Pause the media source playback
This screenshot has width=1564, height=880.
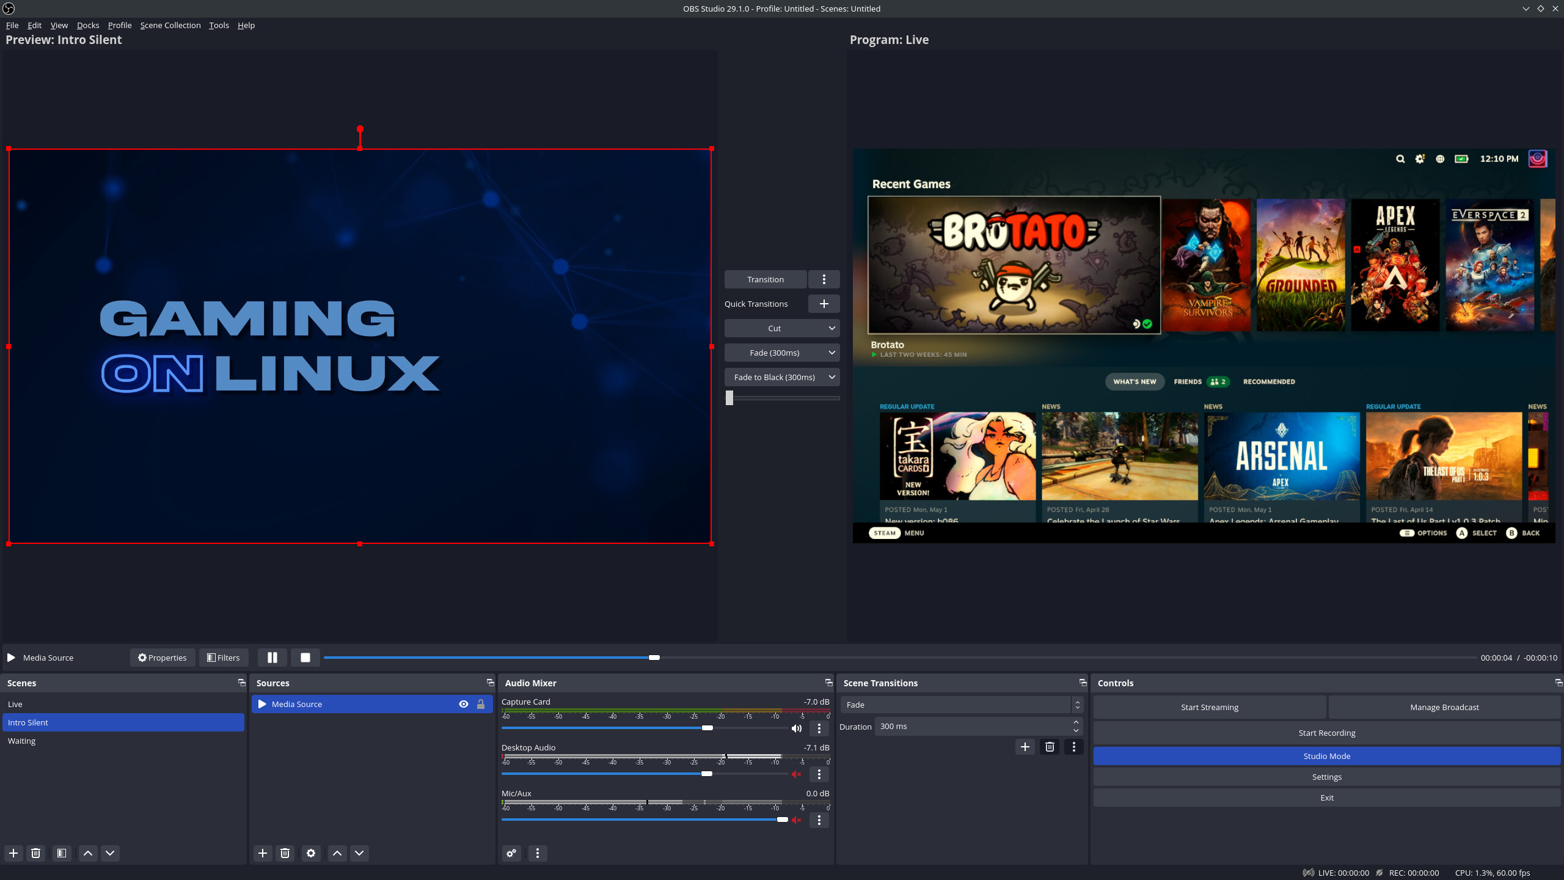[x=272, y=658]
